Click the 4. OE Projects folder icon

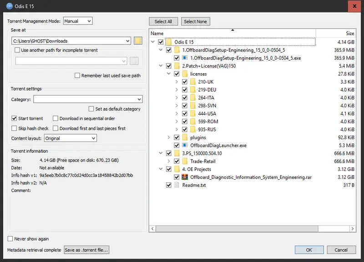[x=177, y=169]
